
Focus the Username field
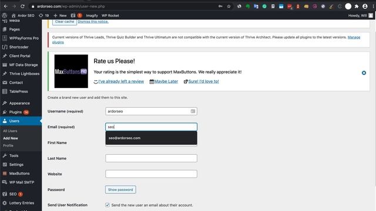pos(151,111)
